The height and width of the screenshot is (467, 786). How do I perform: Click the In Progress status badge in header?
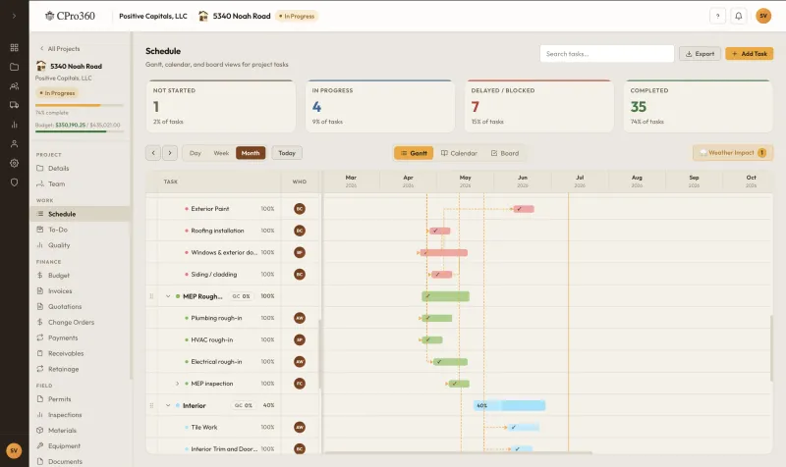297,16
